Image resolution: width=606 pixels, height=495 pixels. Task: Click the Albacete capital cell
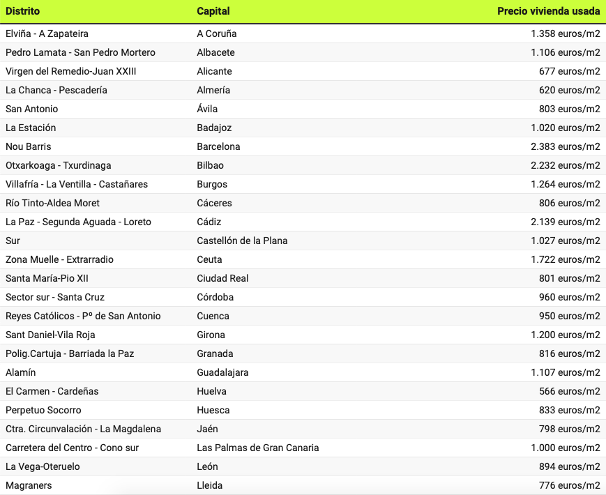click(x=215, y=52)
